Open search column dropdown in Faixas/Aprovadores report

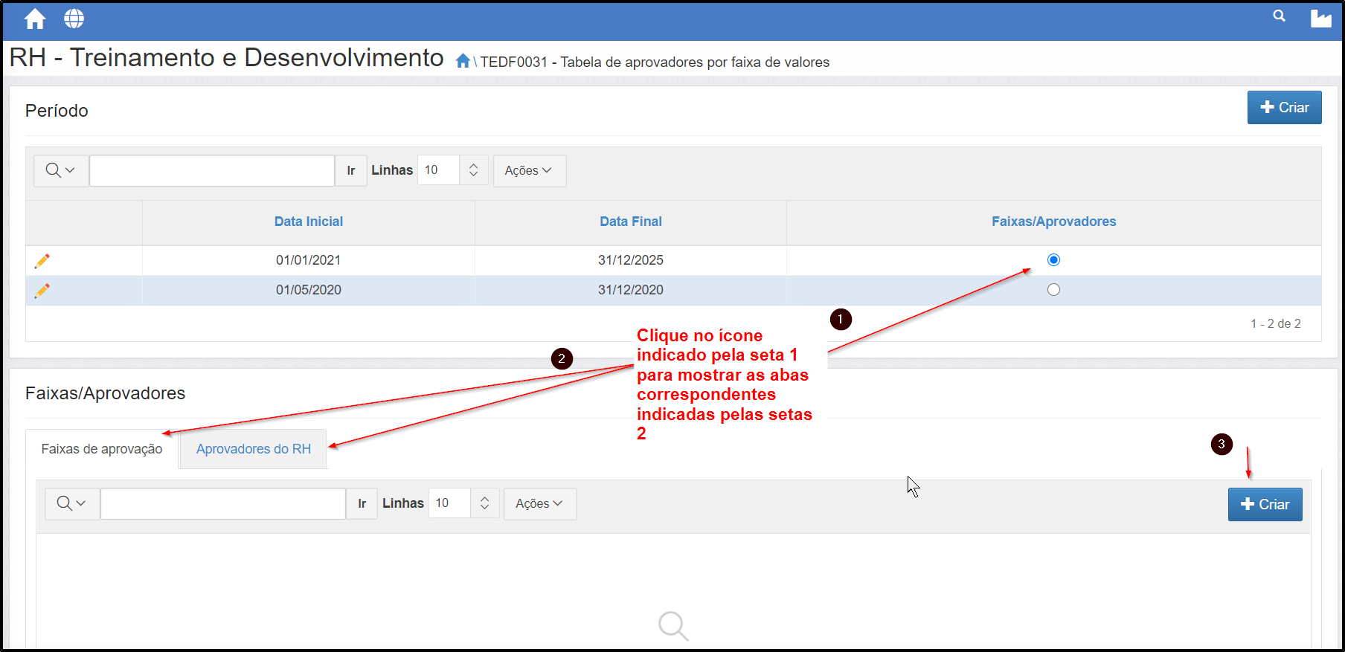click(72, 503)
